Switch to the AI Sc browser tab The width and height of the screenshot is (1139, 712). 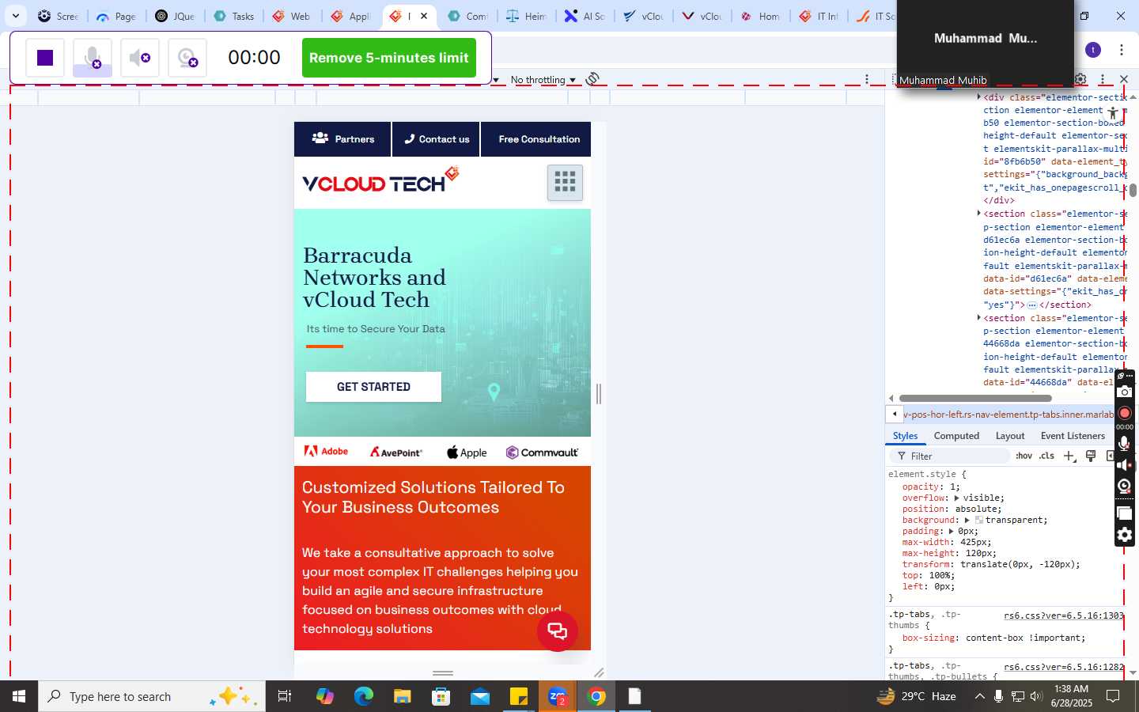coord(585,16)
